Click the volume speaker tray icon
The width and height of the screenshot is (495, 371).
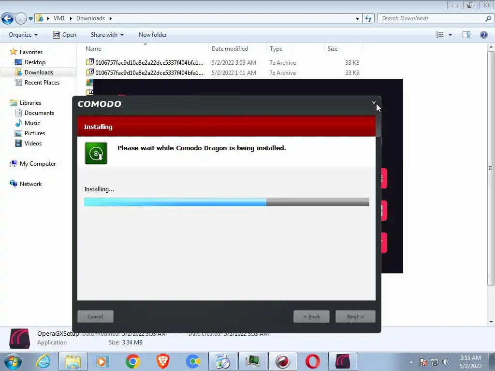pos(446,362)
